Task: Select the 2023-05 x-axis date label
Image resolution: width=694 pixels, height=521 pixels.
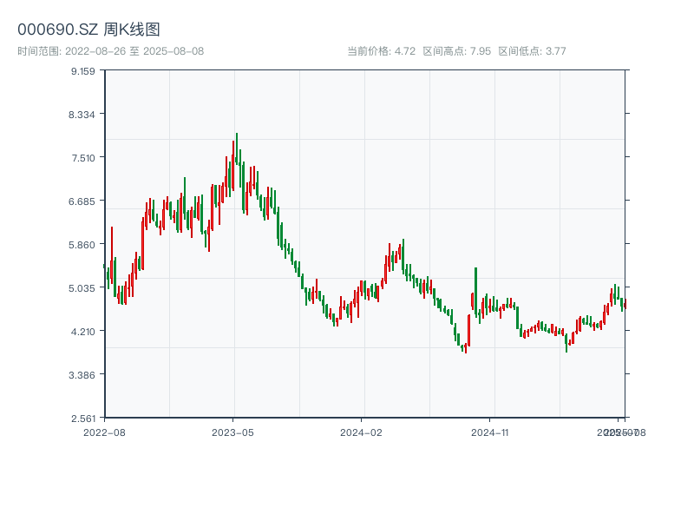Action: (x=232, y=432)
